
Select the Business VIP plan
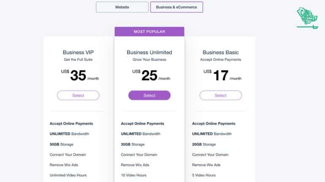[x=78, y=95]
